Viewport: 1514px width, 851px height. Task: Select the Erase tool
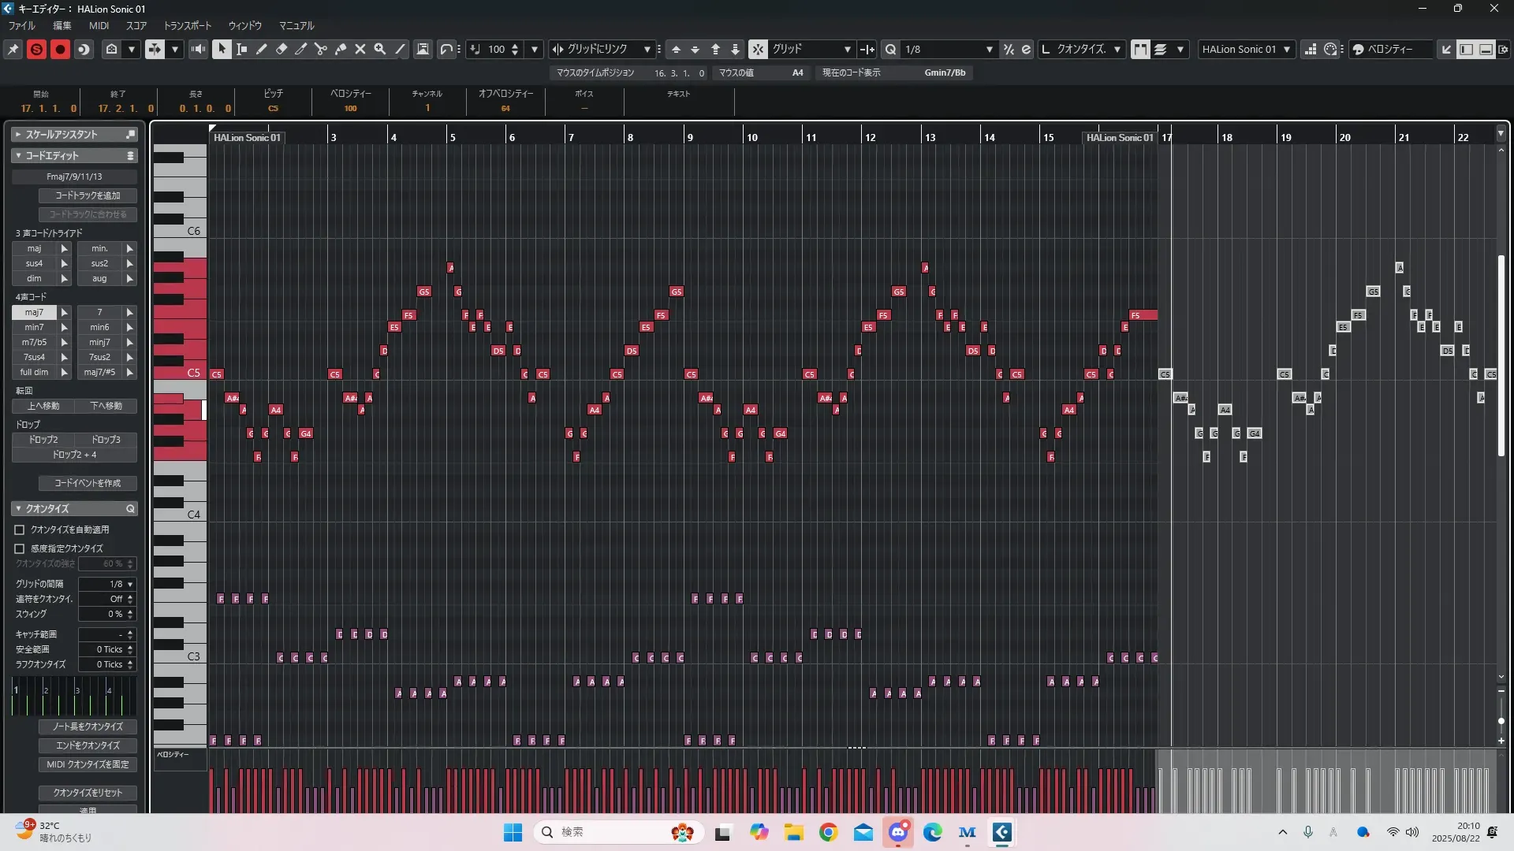pos(282,49)
